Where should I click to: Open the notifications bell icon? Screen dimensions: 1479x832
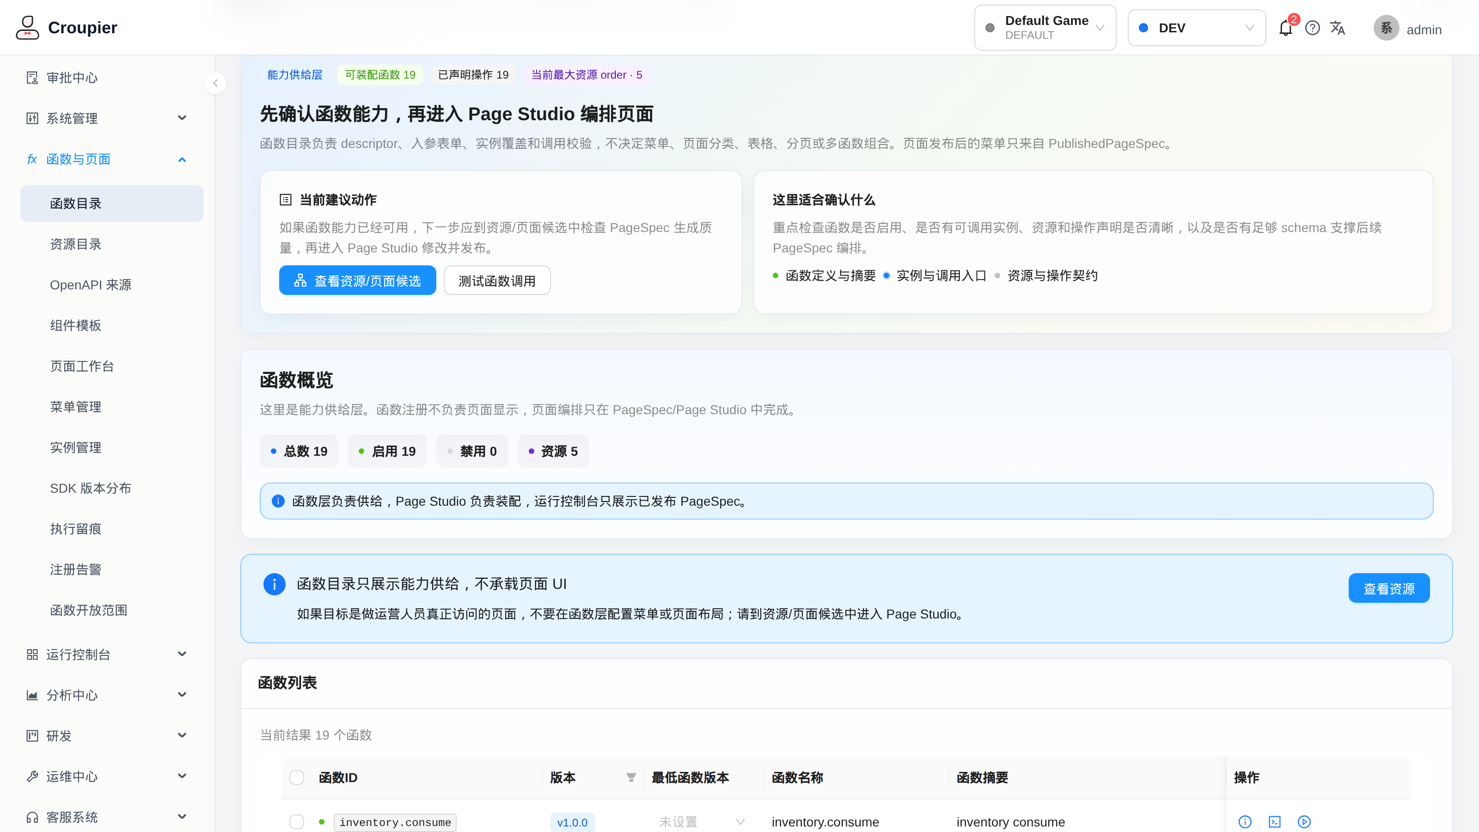(1285, 28)
